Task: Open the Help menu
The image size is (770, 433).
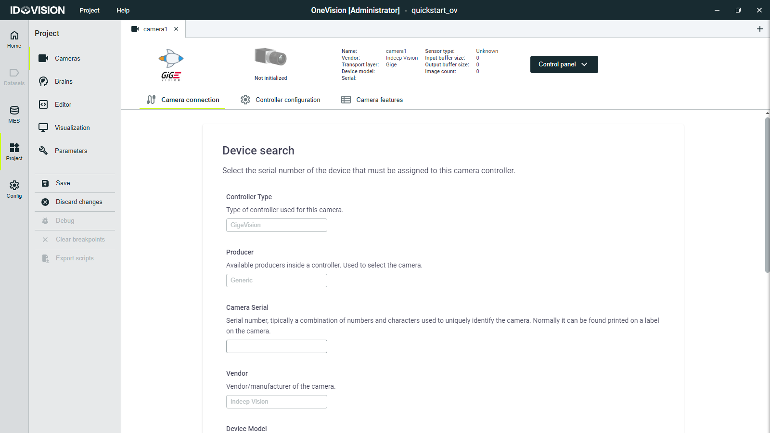Action: [123, 10]
